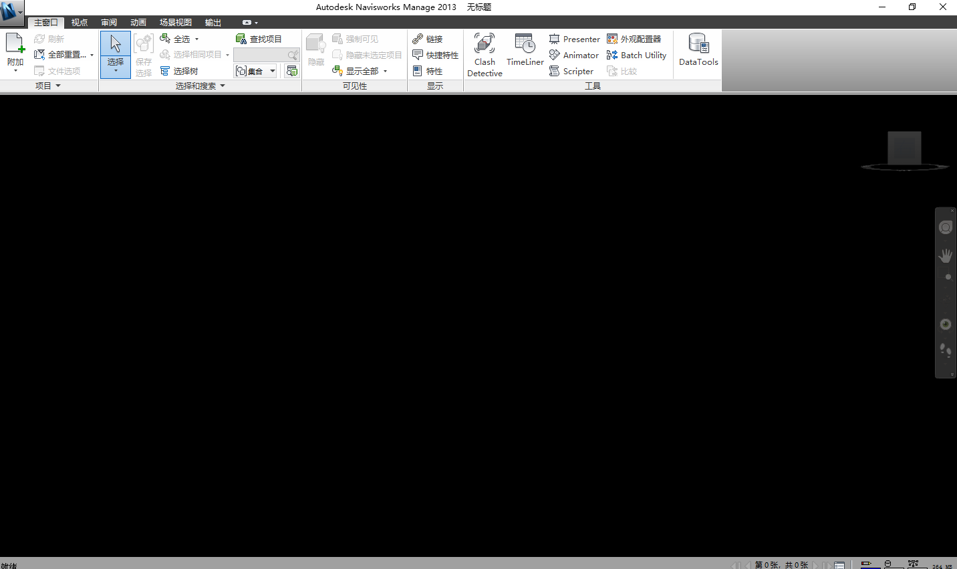Open Batch Utility
Image resolution: width=957 pixels, height=569 pixels.
[x=636, y=55]
